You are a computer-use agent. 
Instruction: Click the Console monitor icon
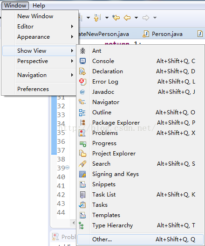point(82,61)
